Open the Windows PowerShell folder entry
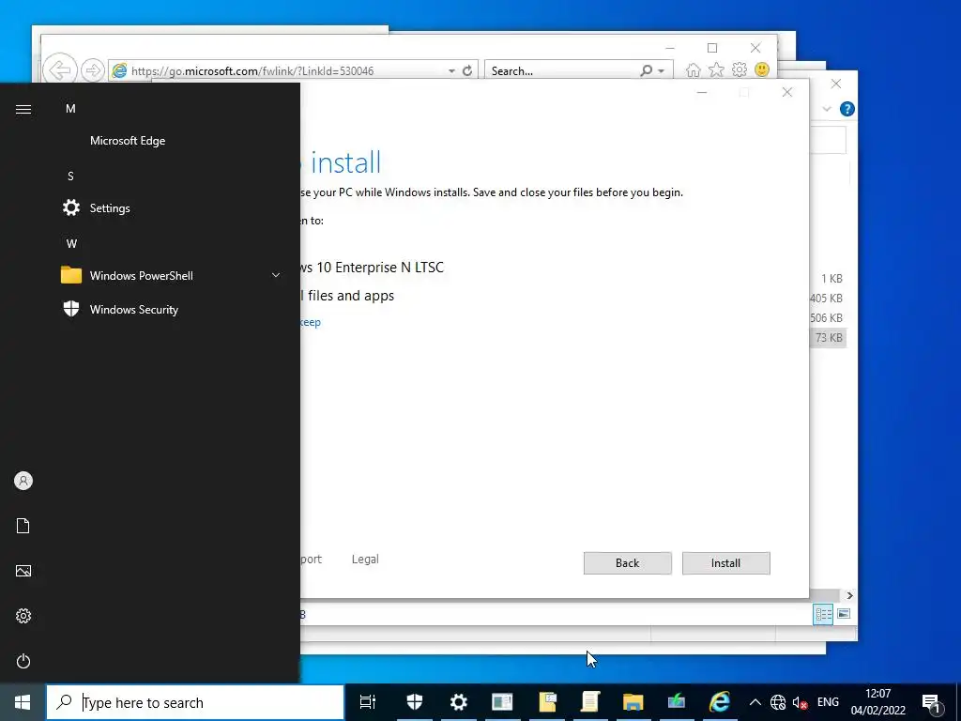 coord(141,275)
